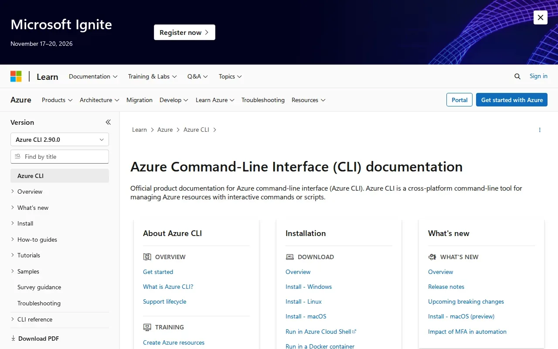The height and width of the screenshot is (349, 558).
Task: Open the Learn Azure dropdown
Action: pos(215,100)
